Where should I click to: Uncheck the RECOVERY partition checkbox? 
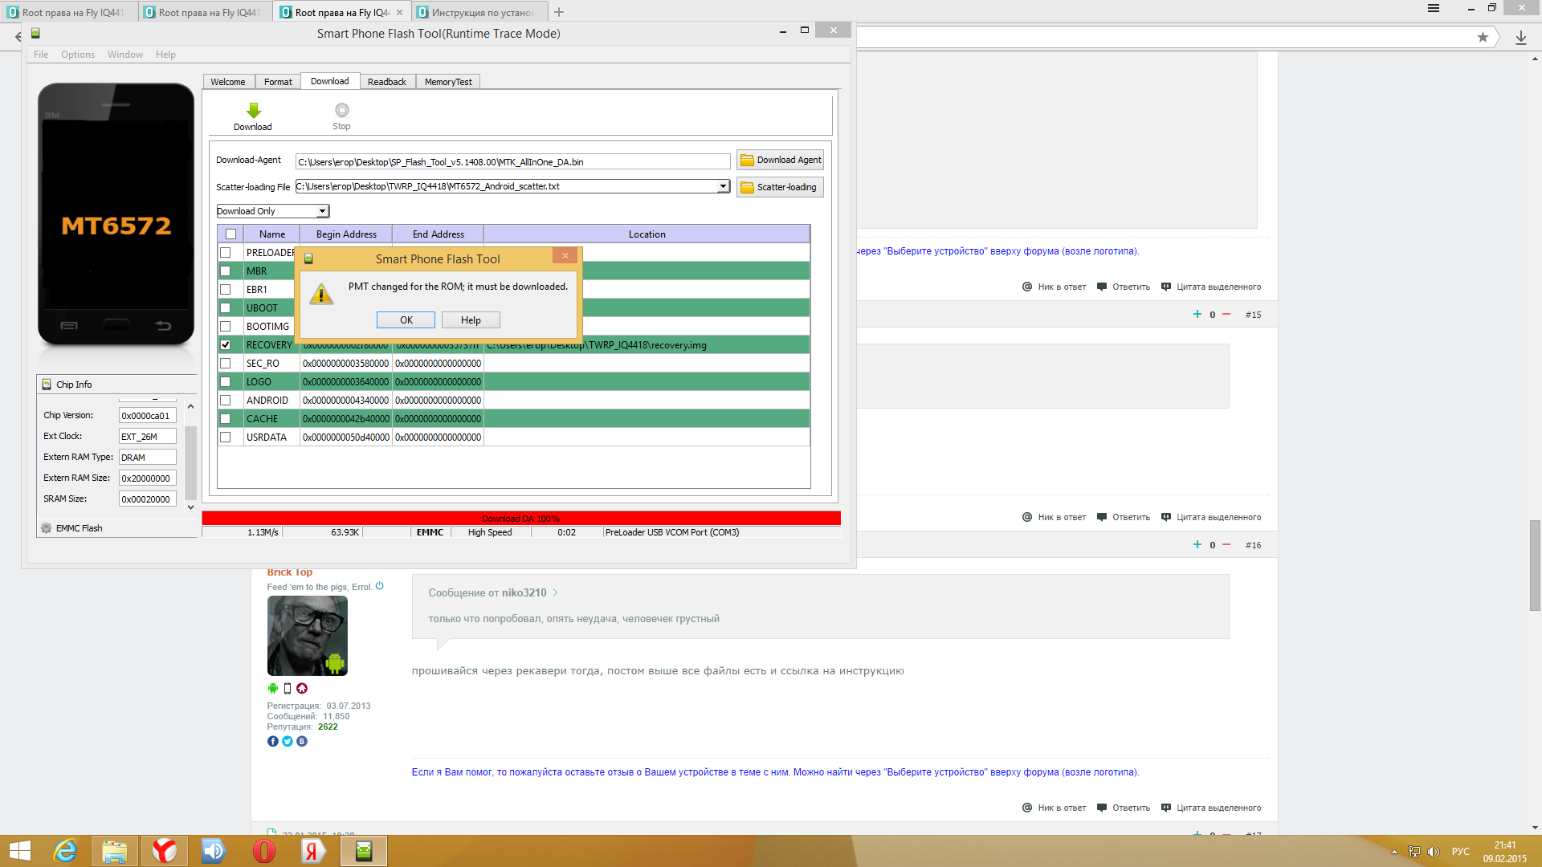pos(226,345)
